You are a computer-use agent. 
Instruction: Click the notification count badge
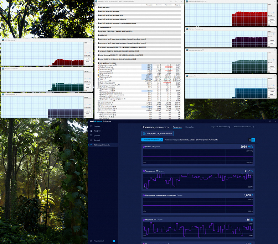[114, 241]
